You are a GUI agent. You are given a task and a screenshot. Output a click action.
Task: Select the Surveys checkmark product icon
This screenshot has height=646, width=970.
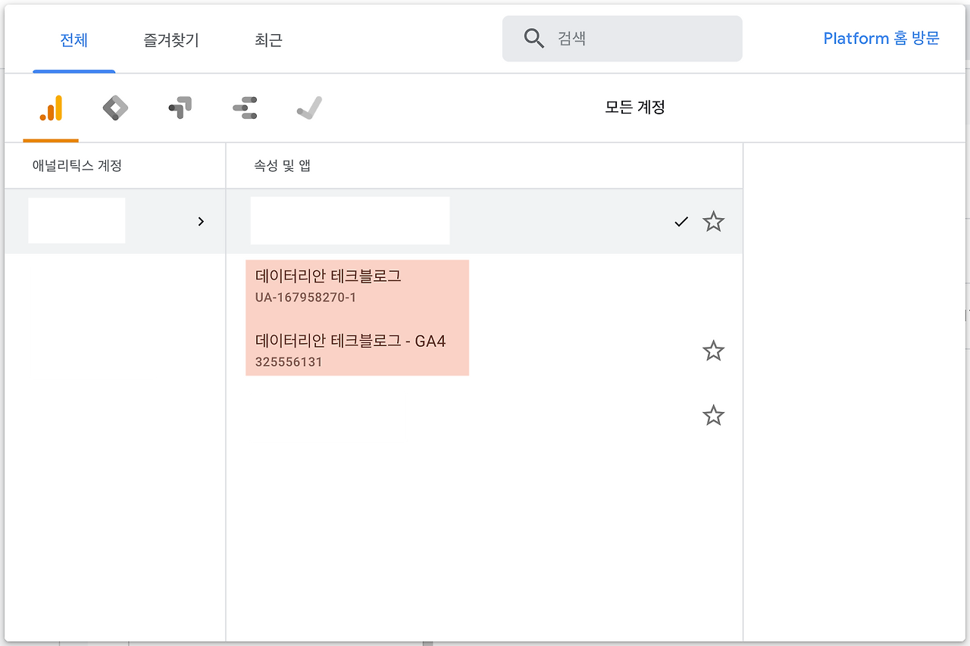(x=309, y=108)
